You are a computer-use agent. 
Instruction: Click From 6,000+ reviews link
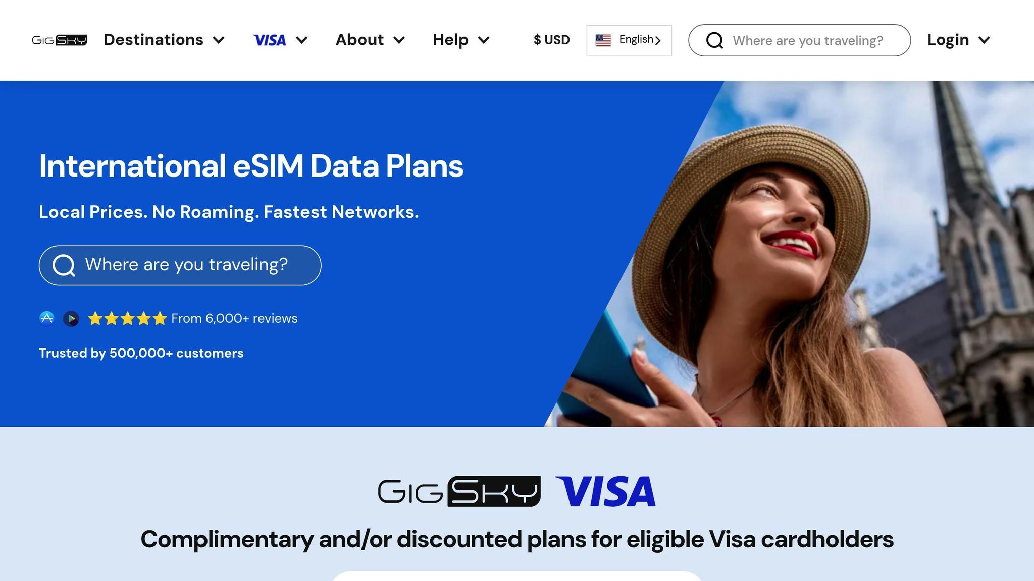234,318
